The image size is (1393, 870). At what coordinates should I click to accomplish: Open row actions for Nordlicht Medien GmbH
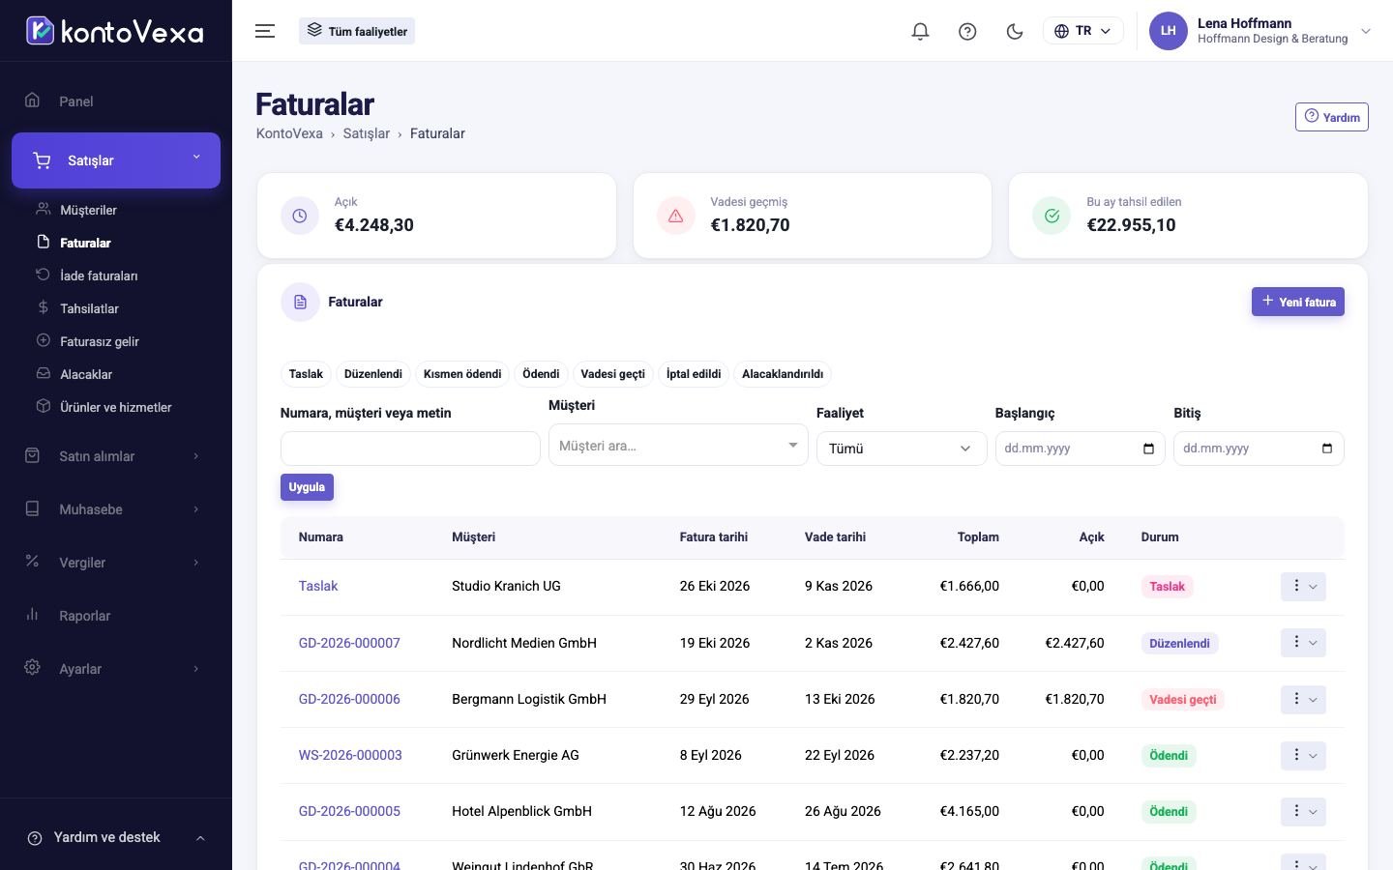pos(1303,643)
